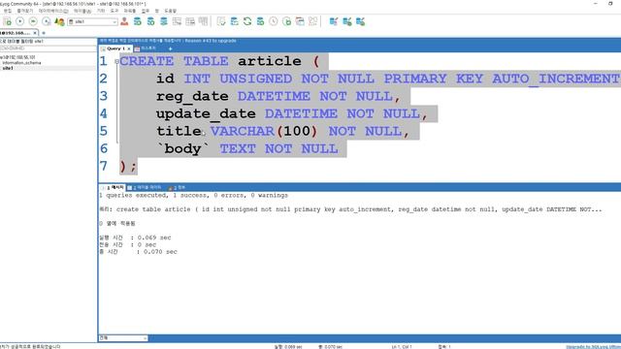
Task: Open the 도움말 menu
Action: coord(171,11)
